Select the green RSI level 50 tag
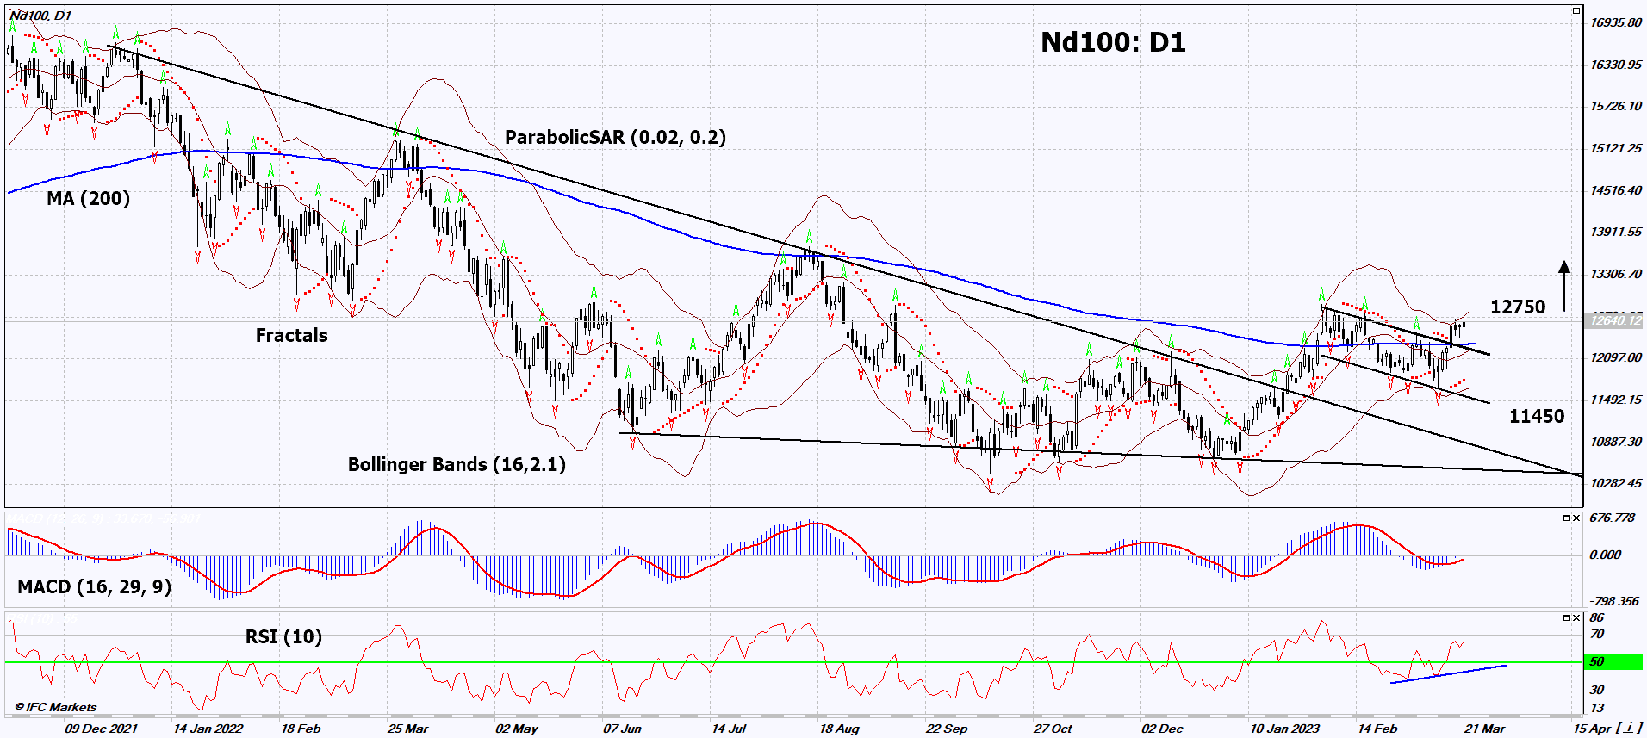This screenshot has height=738, width=1647. tap(1614, 662)
